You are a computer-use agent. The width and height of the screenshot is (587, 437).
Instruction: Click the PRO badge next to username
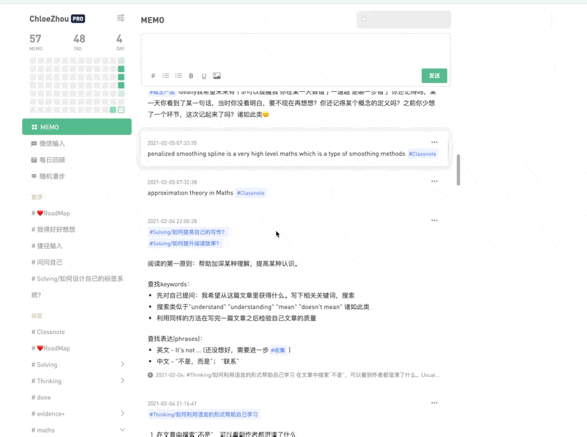tap(78, 19)
